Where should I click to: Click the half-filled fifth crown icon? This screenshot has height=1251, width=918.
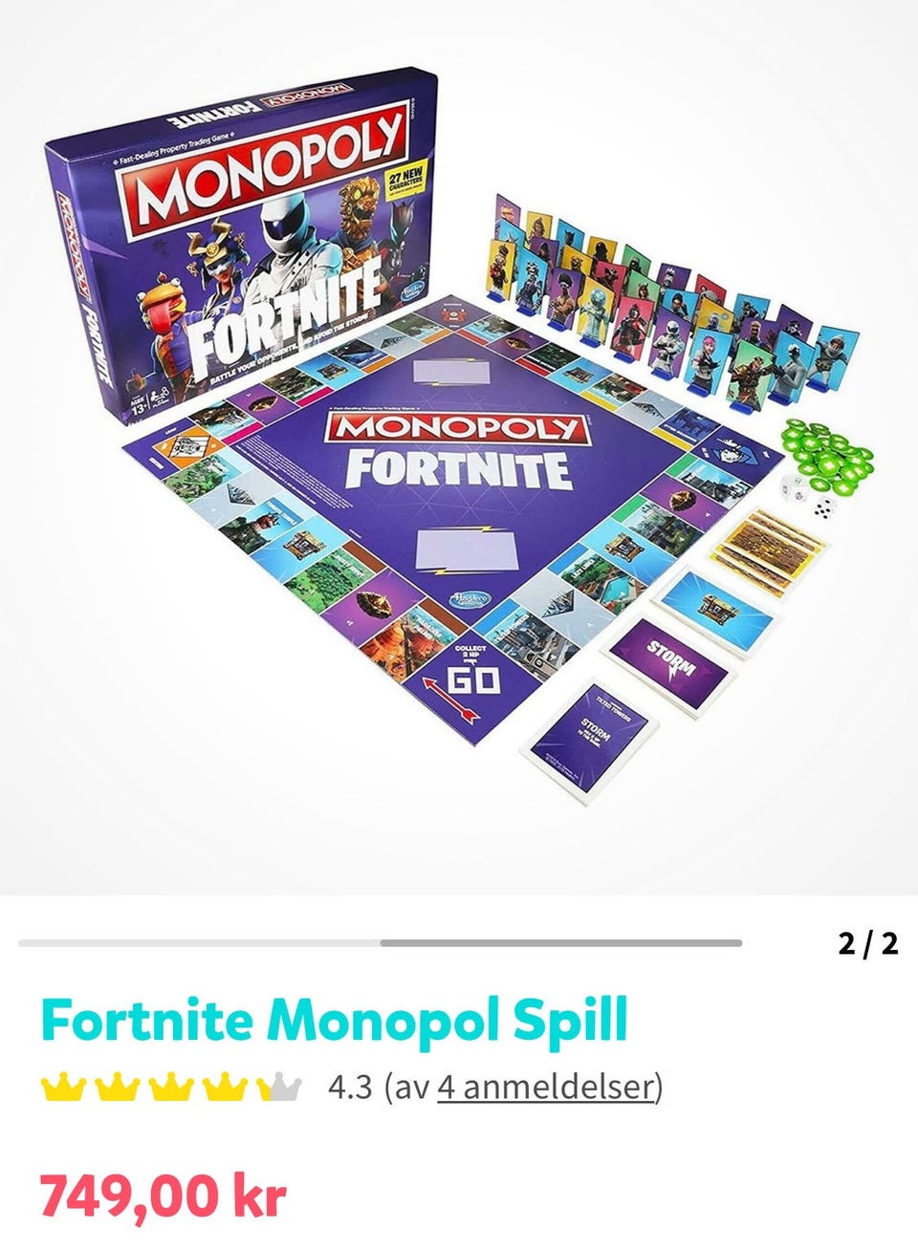click(278, 1087)
